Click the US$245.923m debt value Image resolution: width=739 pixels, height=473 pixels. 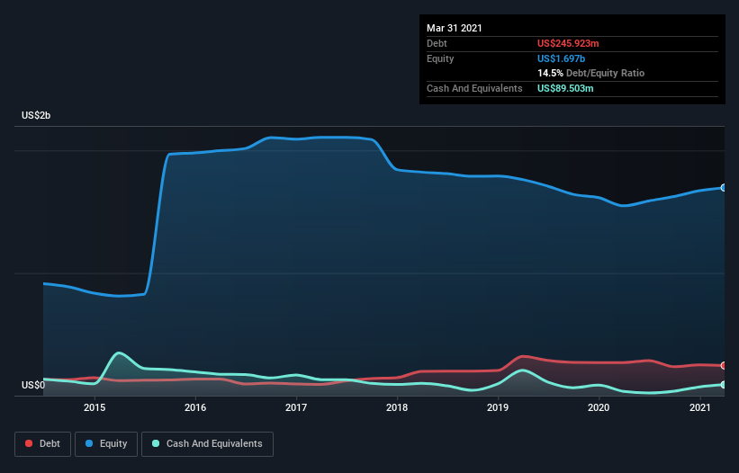tap(568, 43)
